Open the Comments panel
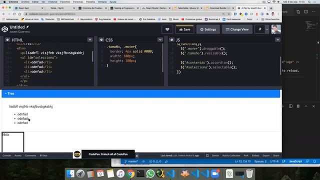 (30, 155)
